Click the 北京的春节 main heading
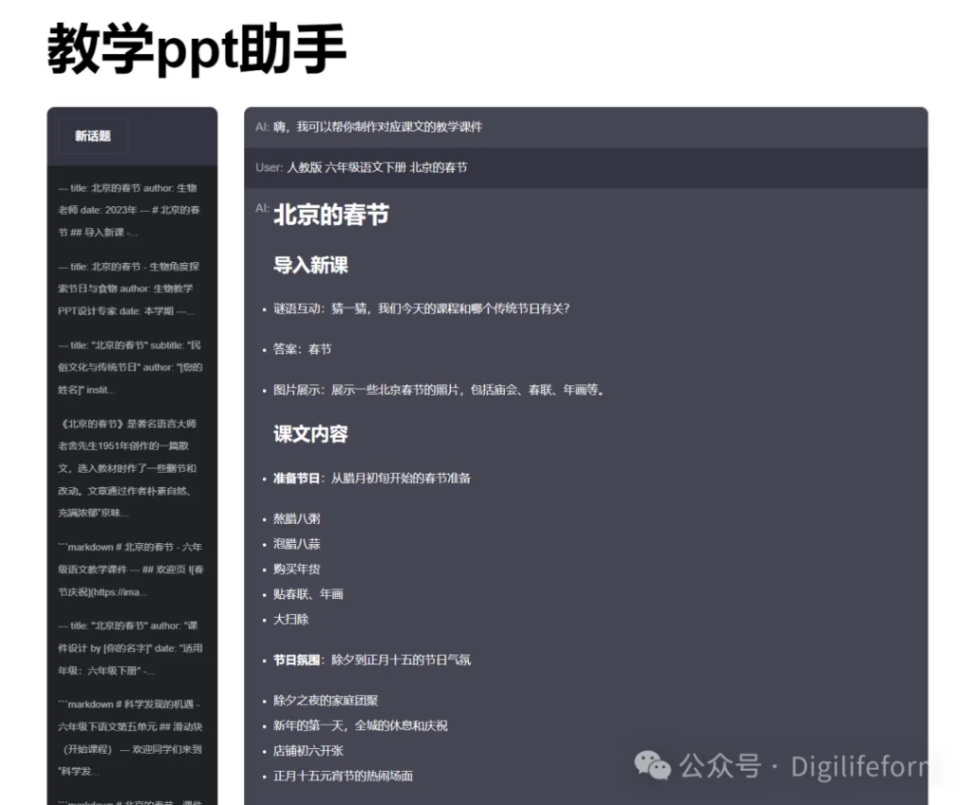This screenshot has height=805, width=972. pos(331,215)
